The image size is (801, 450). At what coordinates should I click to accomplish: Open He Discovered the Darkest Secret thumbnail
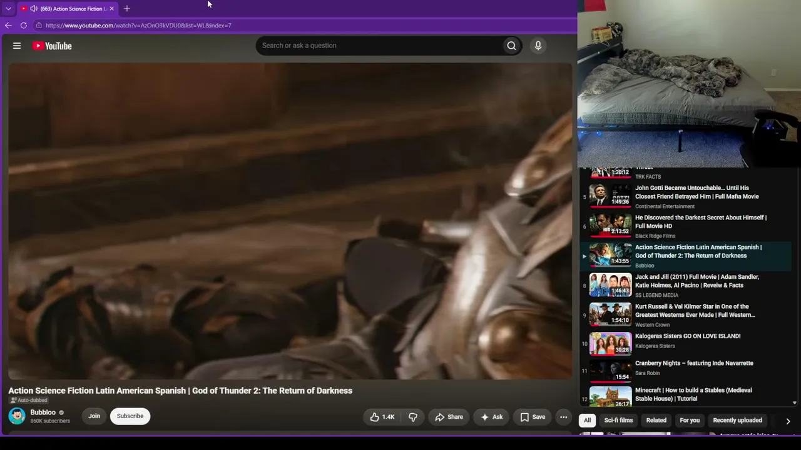pos(610,226)
